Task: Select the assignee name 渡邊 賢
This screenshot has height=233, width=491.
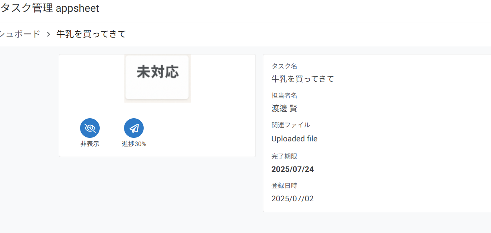Action: coord(284,108)
